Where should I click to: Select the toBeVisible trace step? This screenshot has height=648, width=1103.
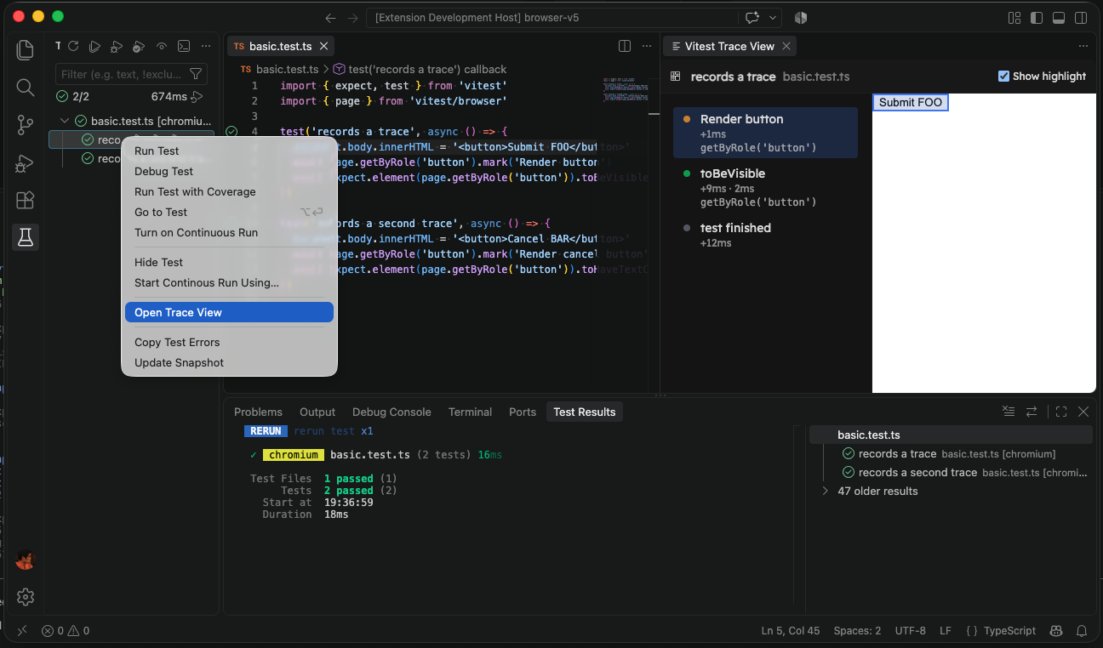765,187
